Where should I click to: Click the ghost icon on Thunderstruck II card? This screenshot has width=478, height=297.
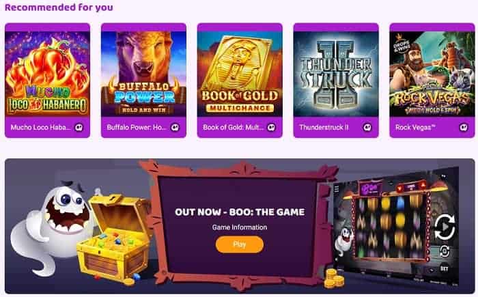tap(367, 128)
